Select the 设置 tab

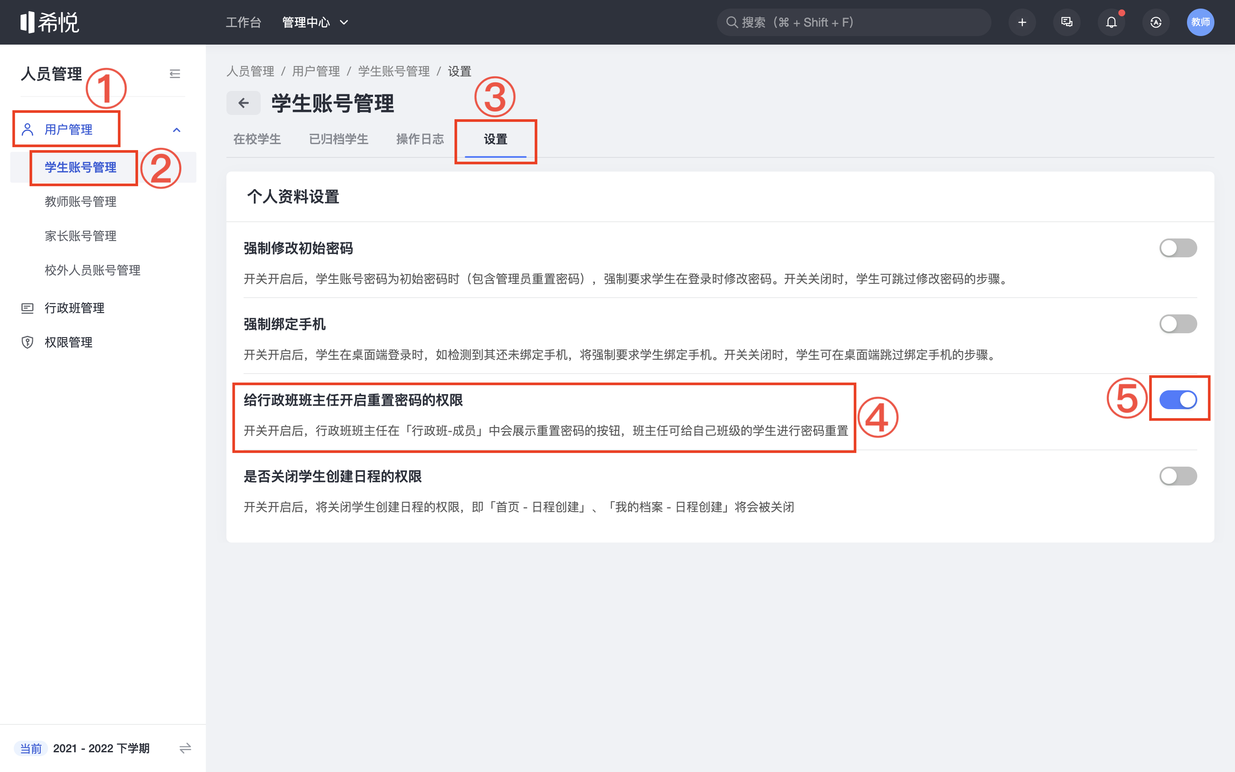[496, 139]
